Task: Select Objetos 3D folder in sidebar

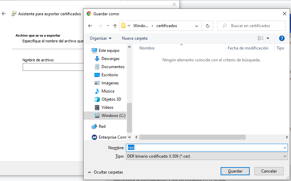Action: (111, 99)
